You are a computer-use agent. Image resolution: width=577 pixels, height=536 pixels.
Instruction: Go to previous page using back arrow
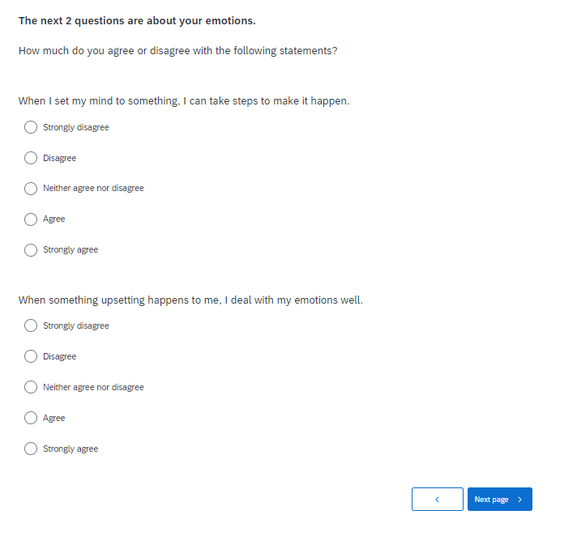(437, 500)
